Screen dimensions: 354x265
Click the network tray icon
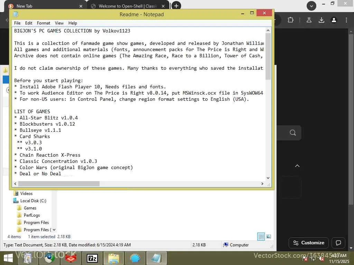point(313,258)
